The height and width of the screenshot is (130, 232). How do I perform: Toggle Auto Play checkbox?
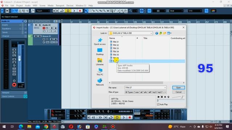[158, 104]
